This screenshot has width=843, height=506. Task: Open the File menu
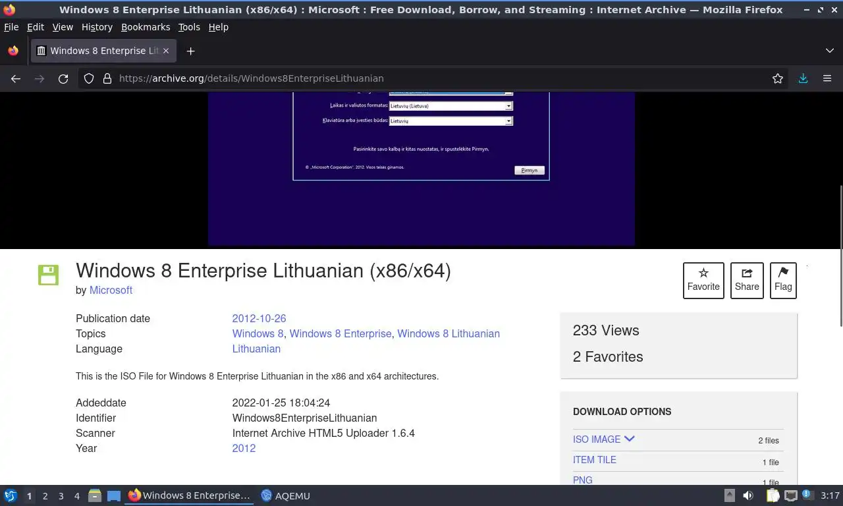(11, 27)
